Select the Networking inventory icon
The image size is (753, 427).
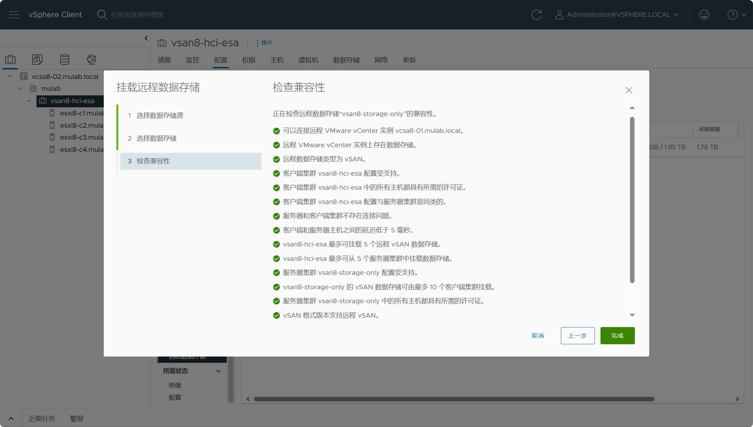click(91, 60)
